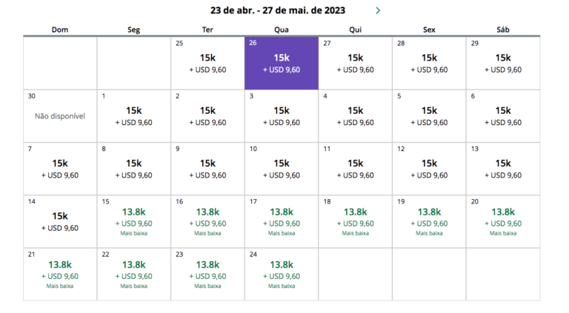The height and width of the screenshot is (313, 569).
Task: Select the highlighted April 26 fare cell
Action: tap(282, 63)
